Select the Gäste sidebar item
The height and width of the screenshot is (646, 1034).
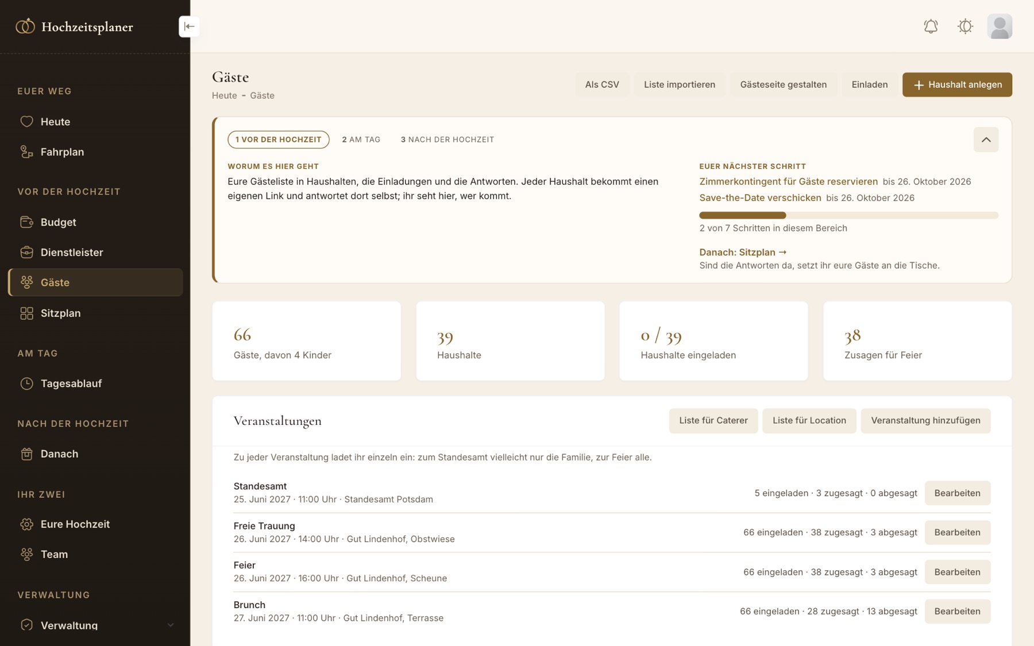pos(95,283)
